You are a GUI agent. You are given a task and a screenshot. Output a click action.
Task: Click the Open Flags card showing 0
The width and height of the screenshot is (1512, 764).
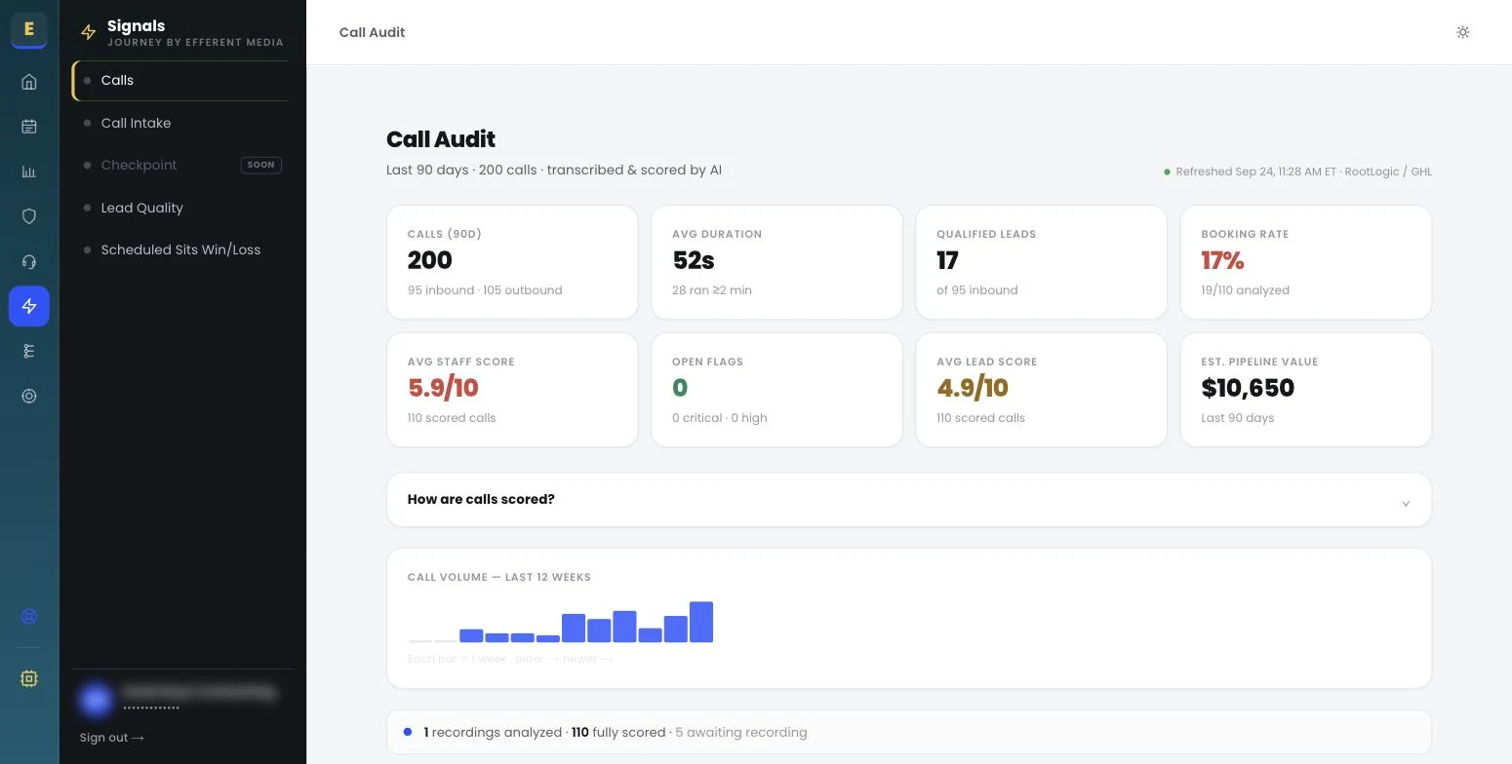coord(776,390)
